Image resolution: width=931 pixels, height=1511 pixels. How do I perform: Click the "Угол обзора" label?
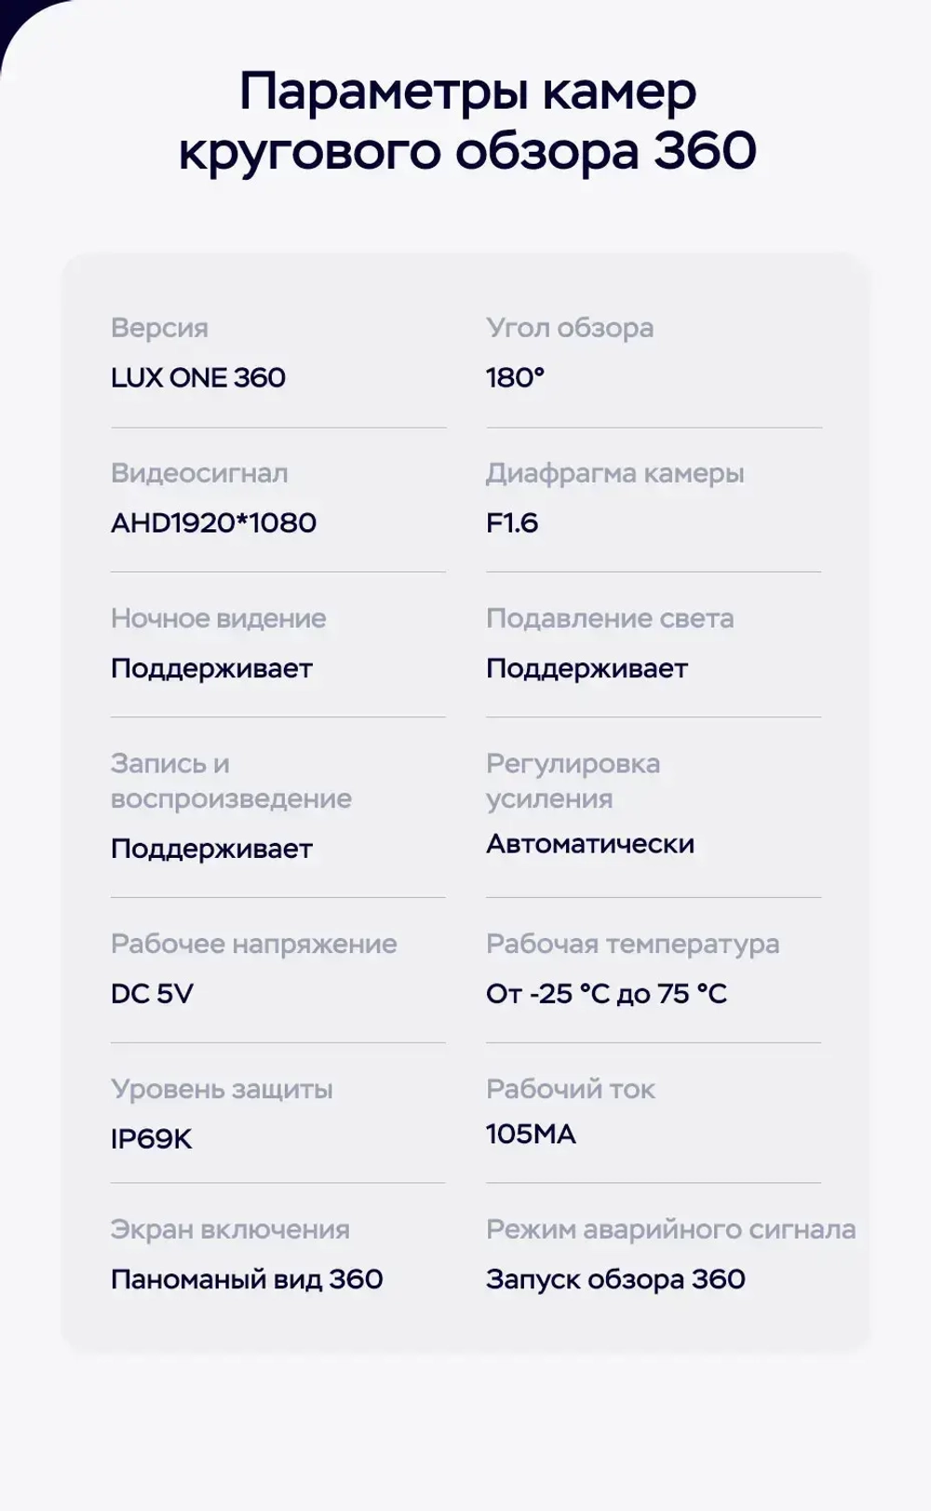click(x=570, y=328)
